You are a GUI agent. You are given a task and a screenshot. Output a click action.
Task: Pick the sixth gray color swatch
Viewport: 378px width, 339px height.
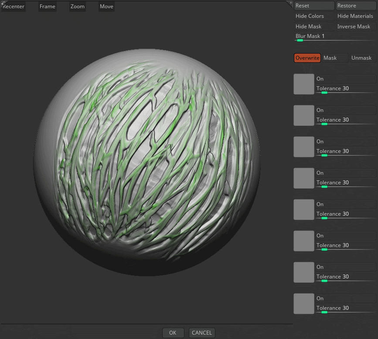304,241
